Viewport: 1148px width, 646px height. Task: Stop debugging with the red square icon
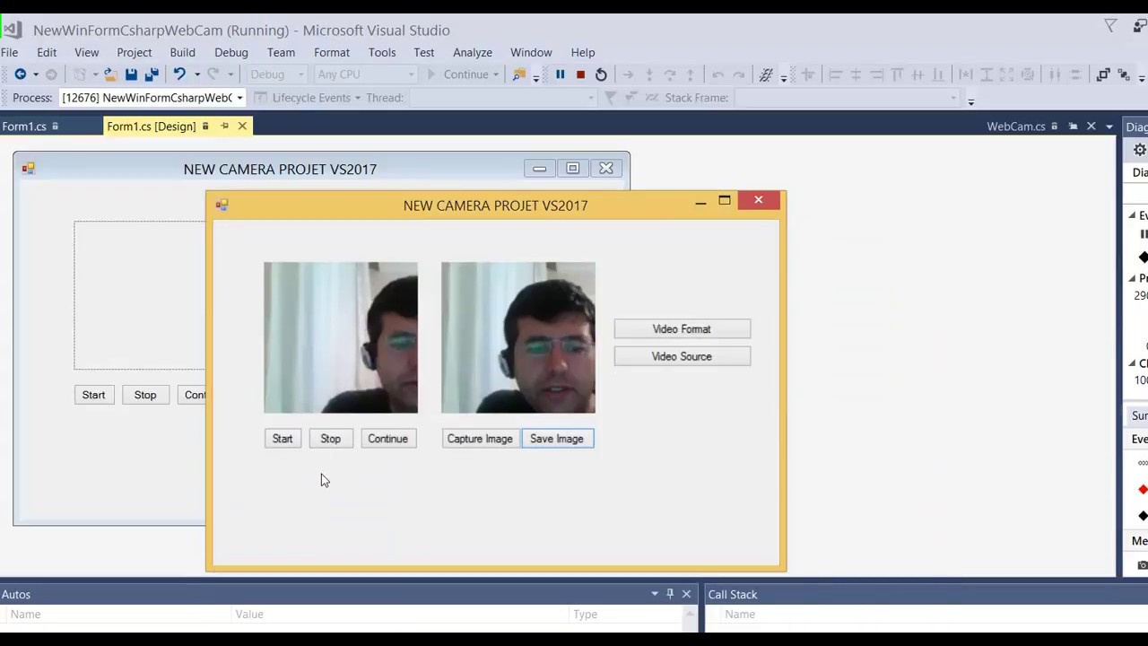tap(580, 74)
